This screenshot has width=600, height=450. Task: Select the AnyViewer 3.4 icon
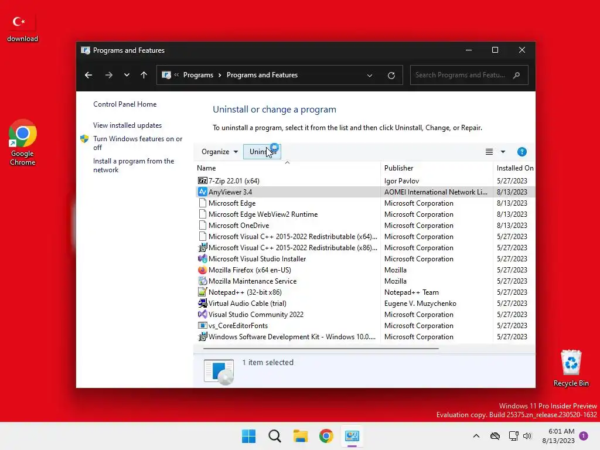(x=202, y=192)
